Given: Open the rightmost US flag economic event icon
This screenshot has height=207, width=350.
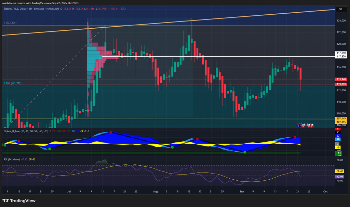Looking at the screenshot, I should tap(312, 125).
